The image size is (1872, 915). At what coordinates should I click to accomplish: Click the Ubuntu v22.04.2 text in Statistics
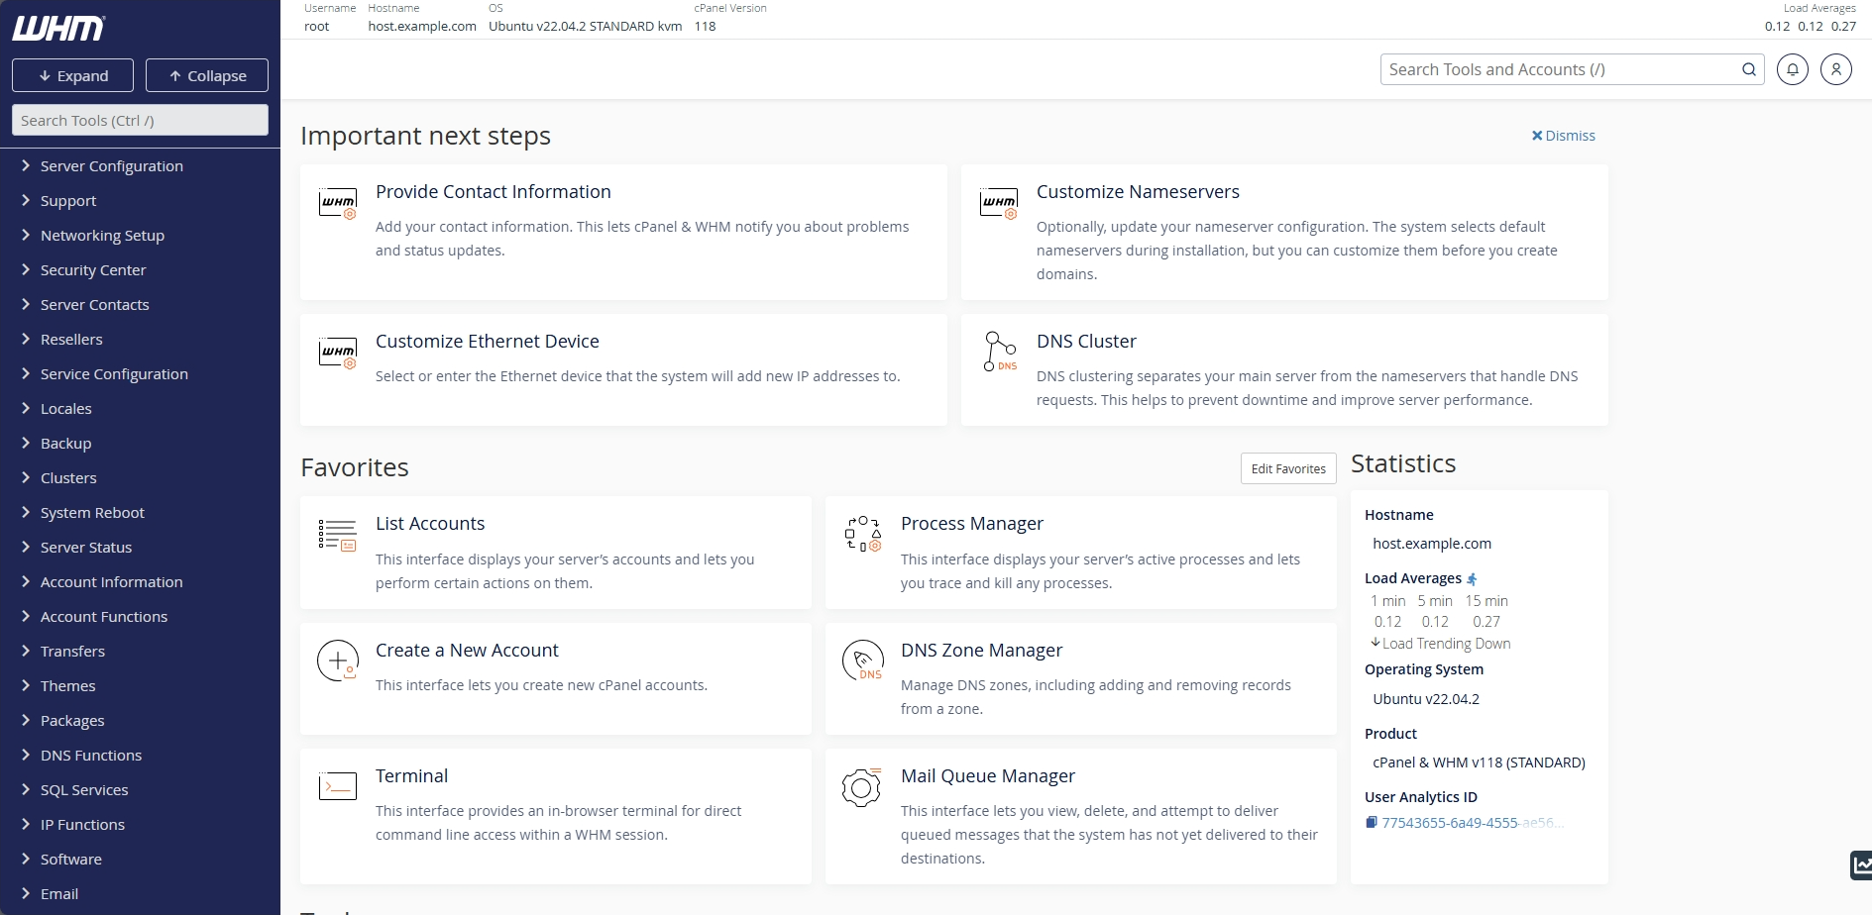tap(1426, 699)
